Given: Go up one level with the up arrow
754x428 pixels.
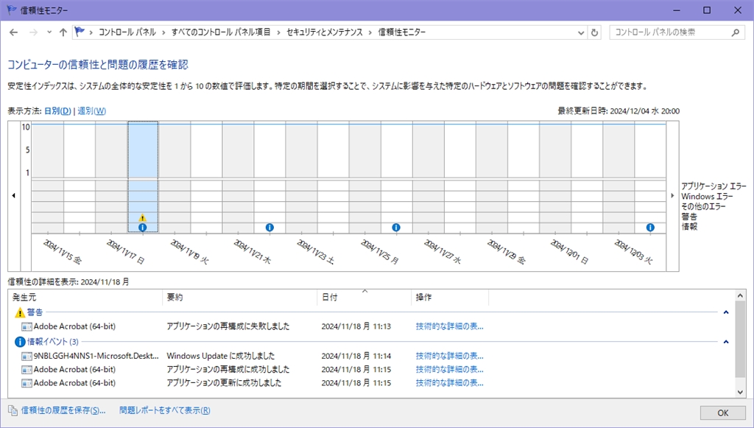Looking at the screenshot, I should (63, 32).
